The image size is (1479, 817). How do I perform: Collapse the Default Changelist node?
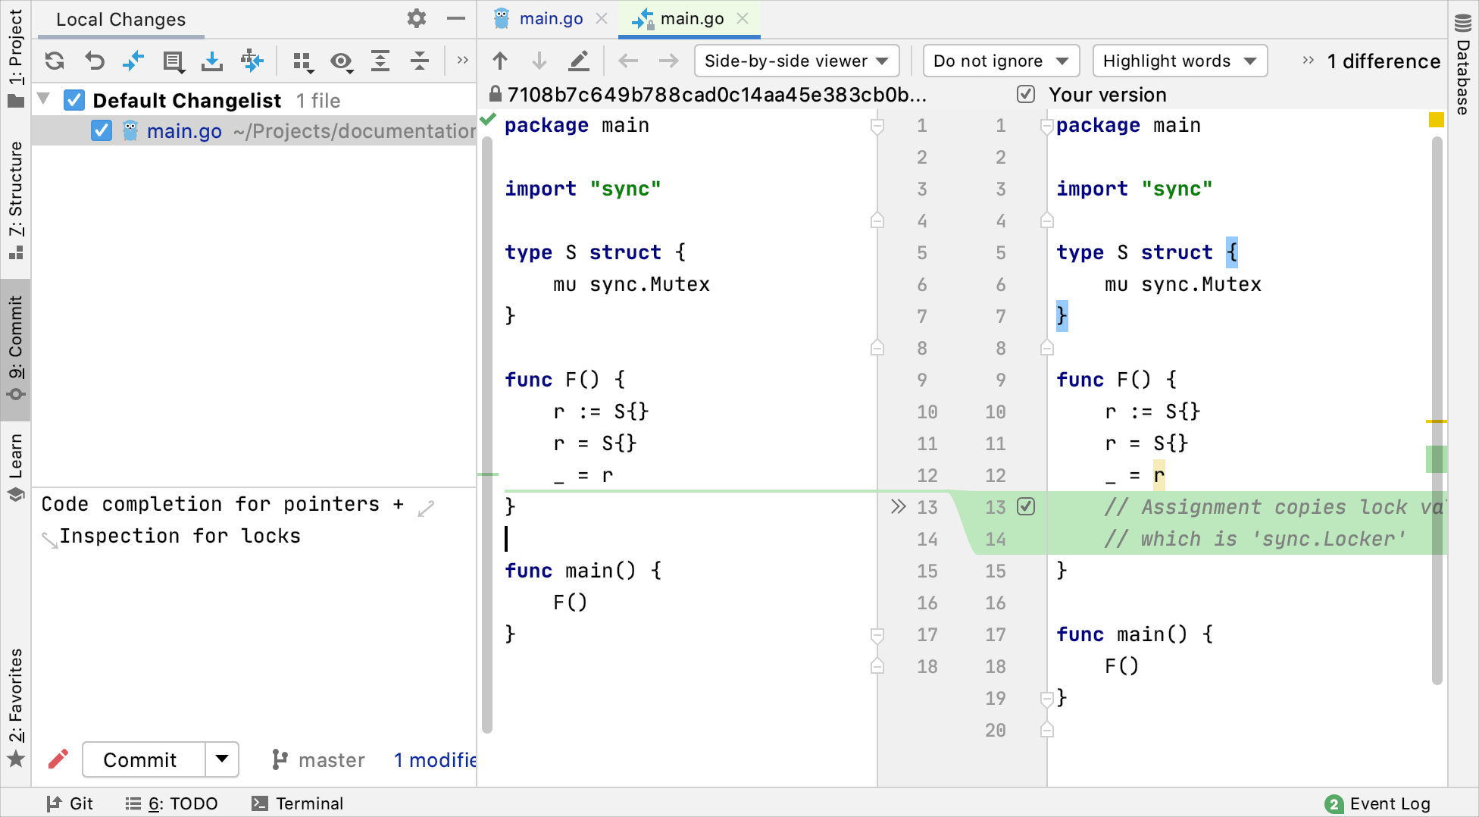point(44,99)
